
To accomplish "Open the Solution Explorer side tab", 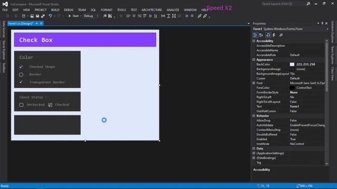I will [332, 31].
